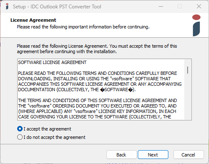
Task: Click the license text scrollbar thumb
Action: coord(188,70)
